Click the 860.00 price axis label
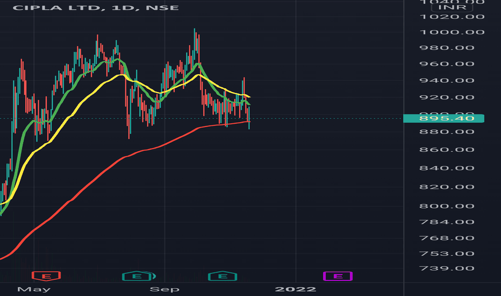This screenshot has width=501, height=296. tap(447, 150)
